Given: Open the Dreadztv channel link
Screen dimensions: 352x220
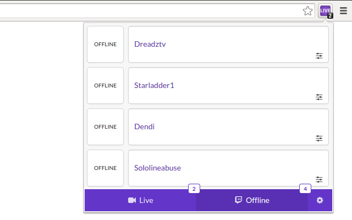Looking at the screenshot, I should click(150, 44).
